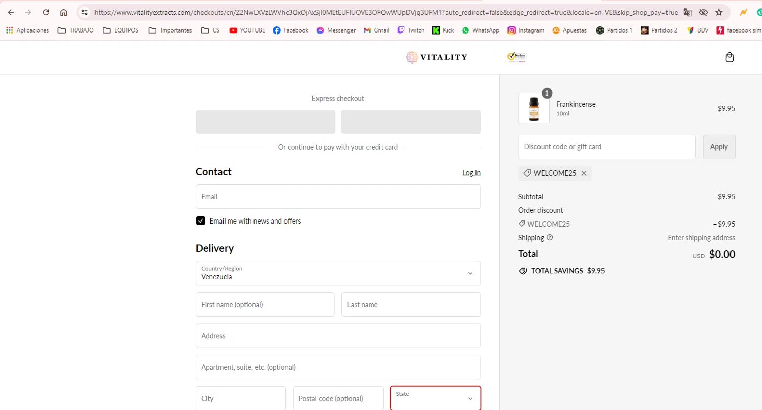Bookmark this page with the star icon
Viewport: 762px width, 410px height.
719,12
